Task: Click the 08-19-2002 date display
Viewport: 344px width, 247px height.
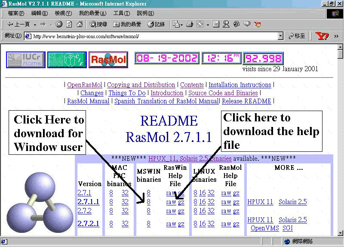Action: [x=167, y=58]
